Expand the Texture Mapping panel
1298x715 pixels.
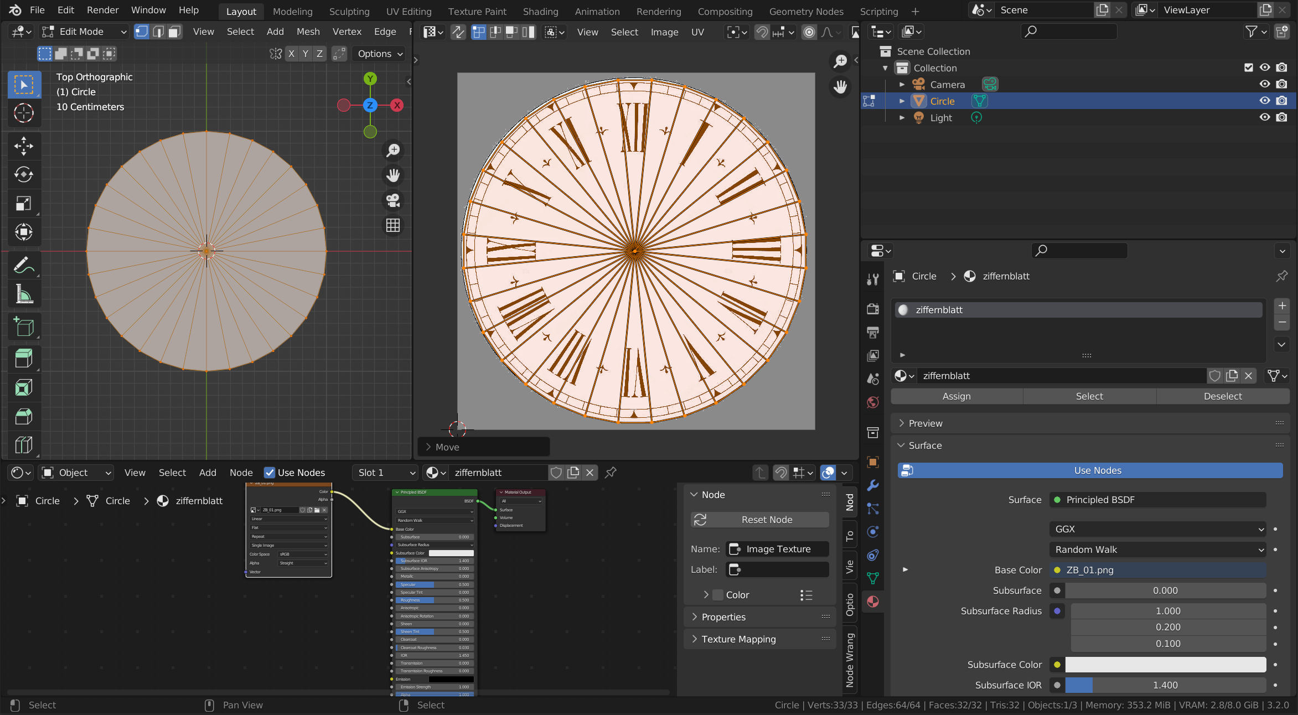pyautogui.click(x=738, y=639)
